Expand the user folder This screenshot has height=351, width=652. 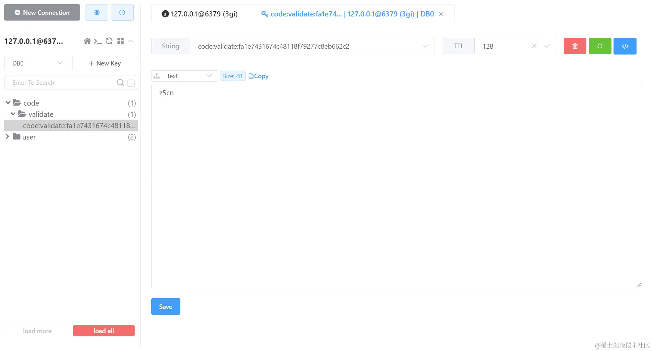click(8, 136)
